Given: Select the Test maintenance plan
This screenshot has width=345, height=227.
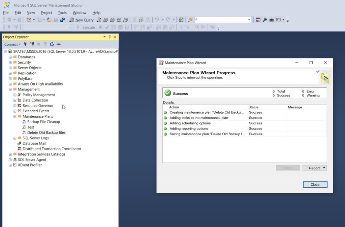Looking at the screenshot, I should tap(31, 127).
